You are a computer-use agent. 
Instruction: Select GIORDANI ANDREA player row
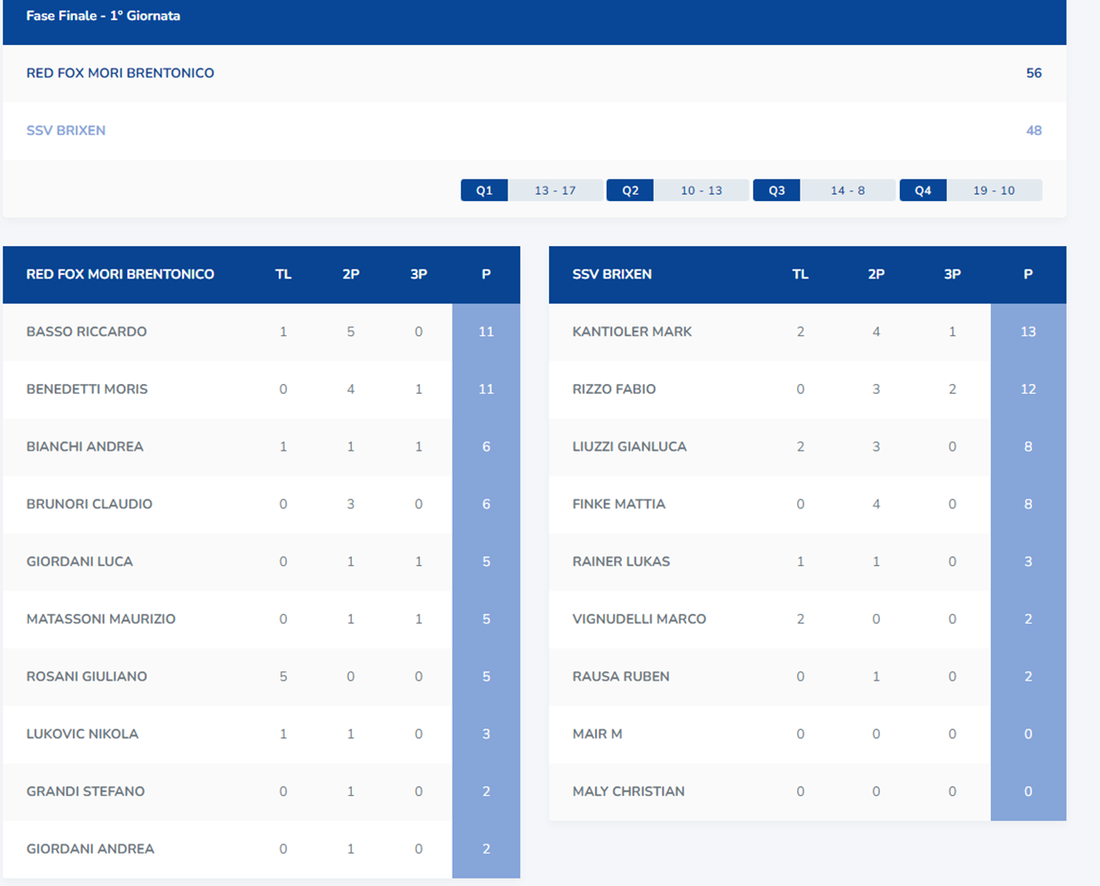point(90,849)
